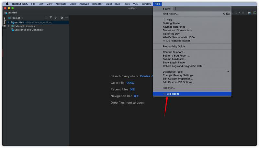
Task: Click the Select Opened File locate icon
Action: click(46, 18)
